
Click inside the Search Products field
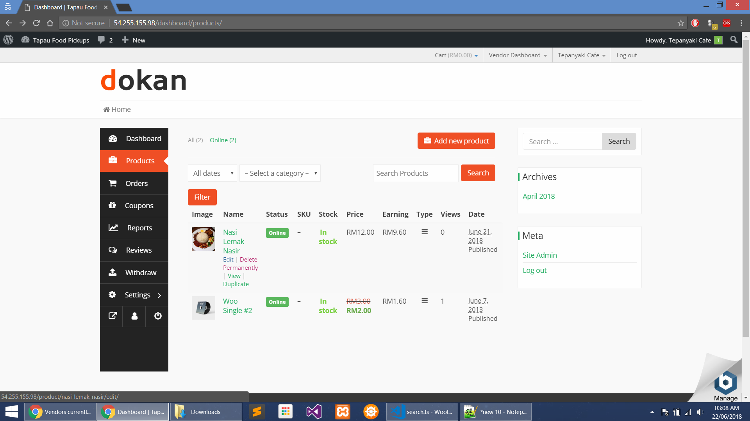point(415,173)
